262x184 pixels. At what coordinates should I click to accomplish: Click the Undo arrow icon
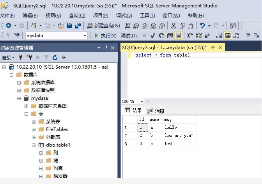pos(202,25)
